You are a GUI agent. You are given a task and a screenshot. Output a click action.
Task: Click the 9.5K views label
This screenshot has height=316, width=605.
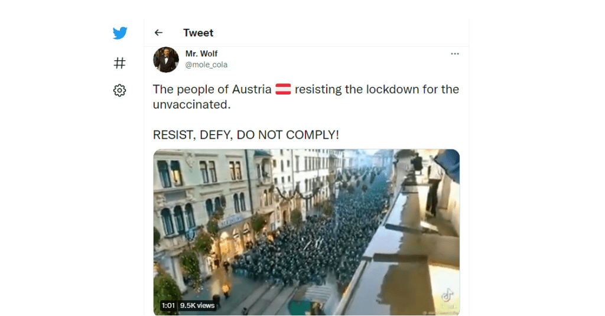(197, 305)
